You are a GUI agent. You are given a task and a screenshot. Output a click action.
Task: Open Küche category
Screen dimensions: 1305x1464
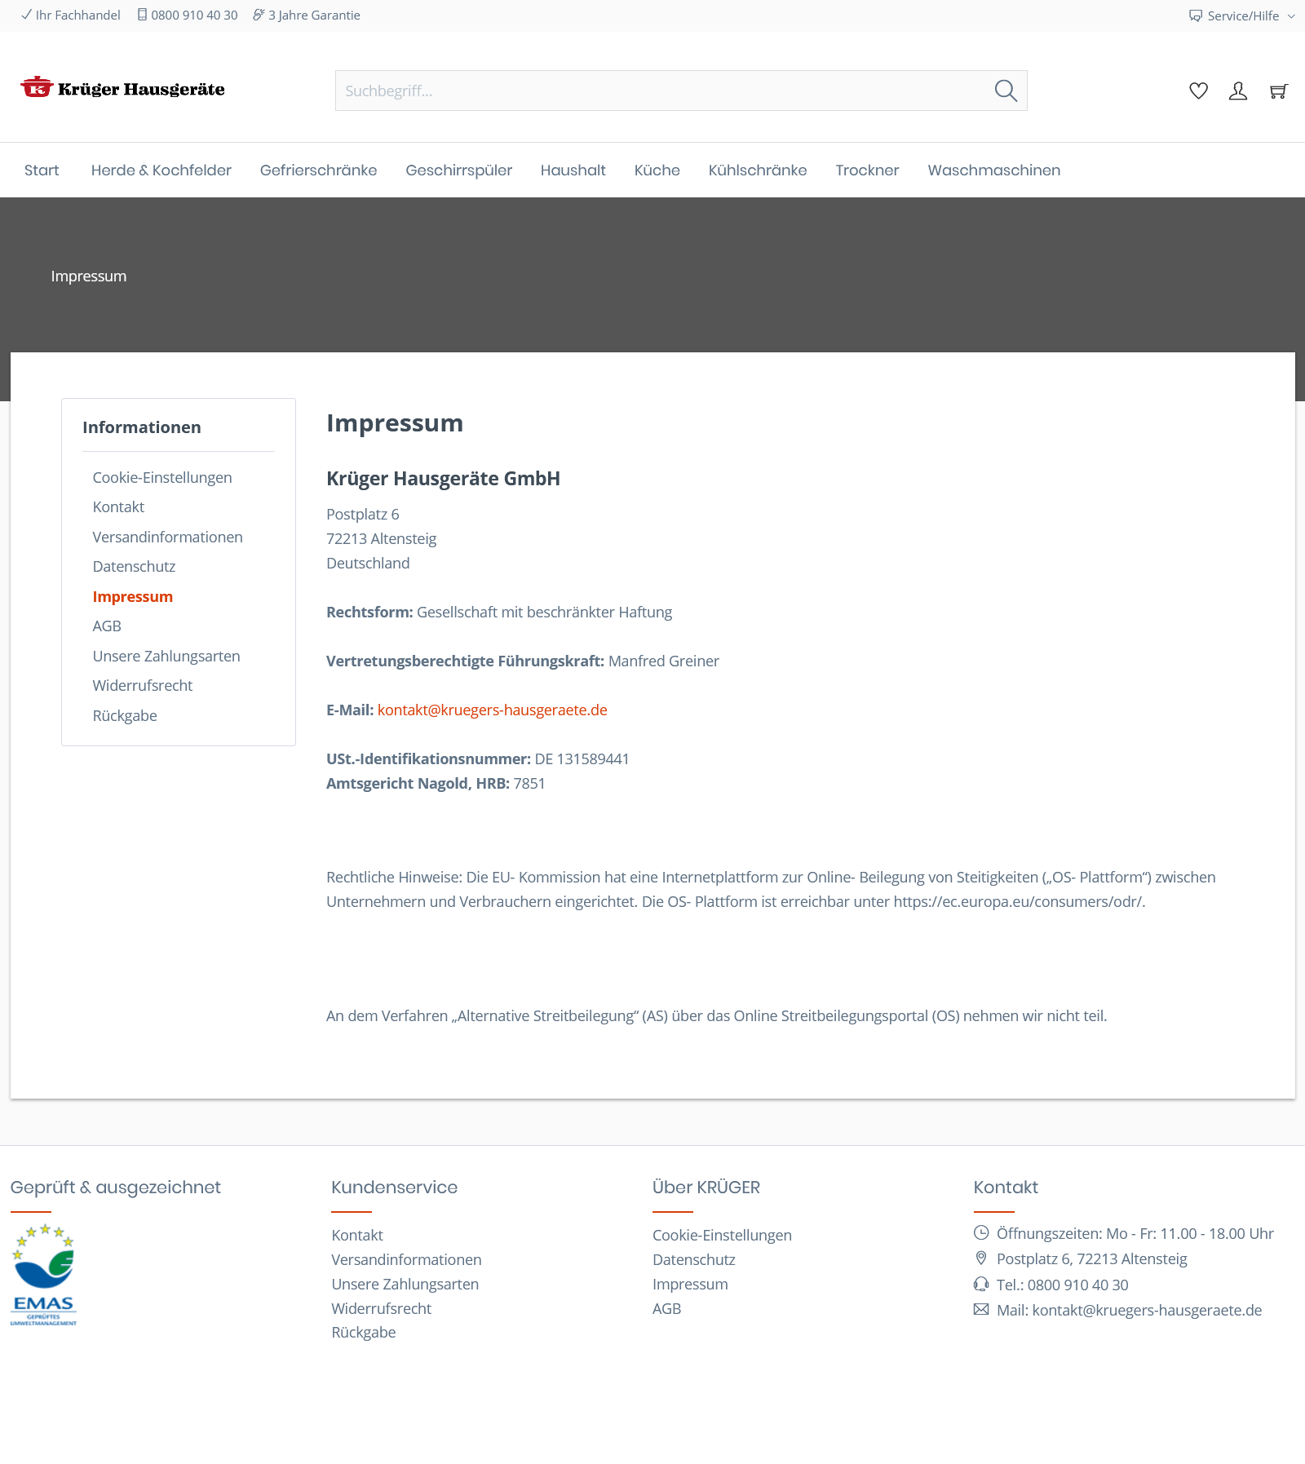[x=657, y=170]
